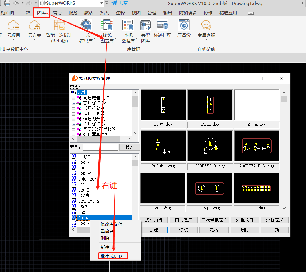
Task: Select the 20CZ.dwg thumbnail
Action: point(256,188)
